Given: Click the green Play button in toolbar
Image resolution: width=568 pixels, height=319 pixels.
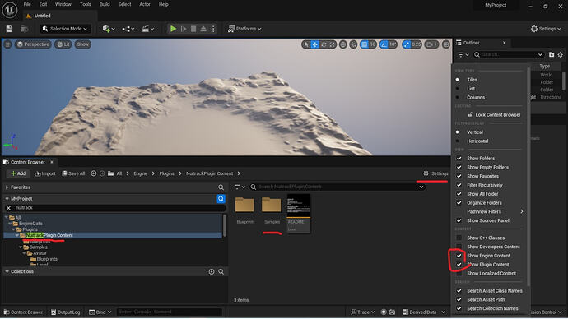Looking at the screenshot, I should point(173,29).
